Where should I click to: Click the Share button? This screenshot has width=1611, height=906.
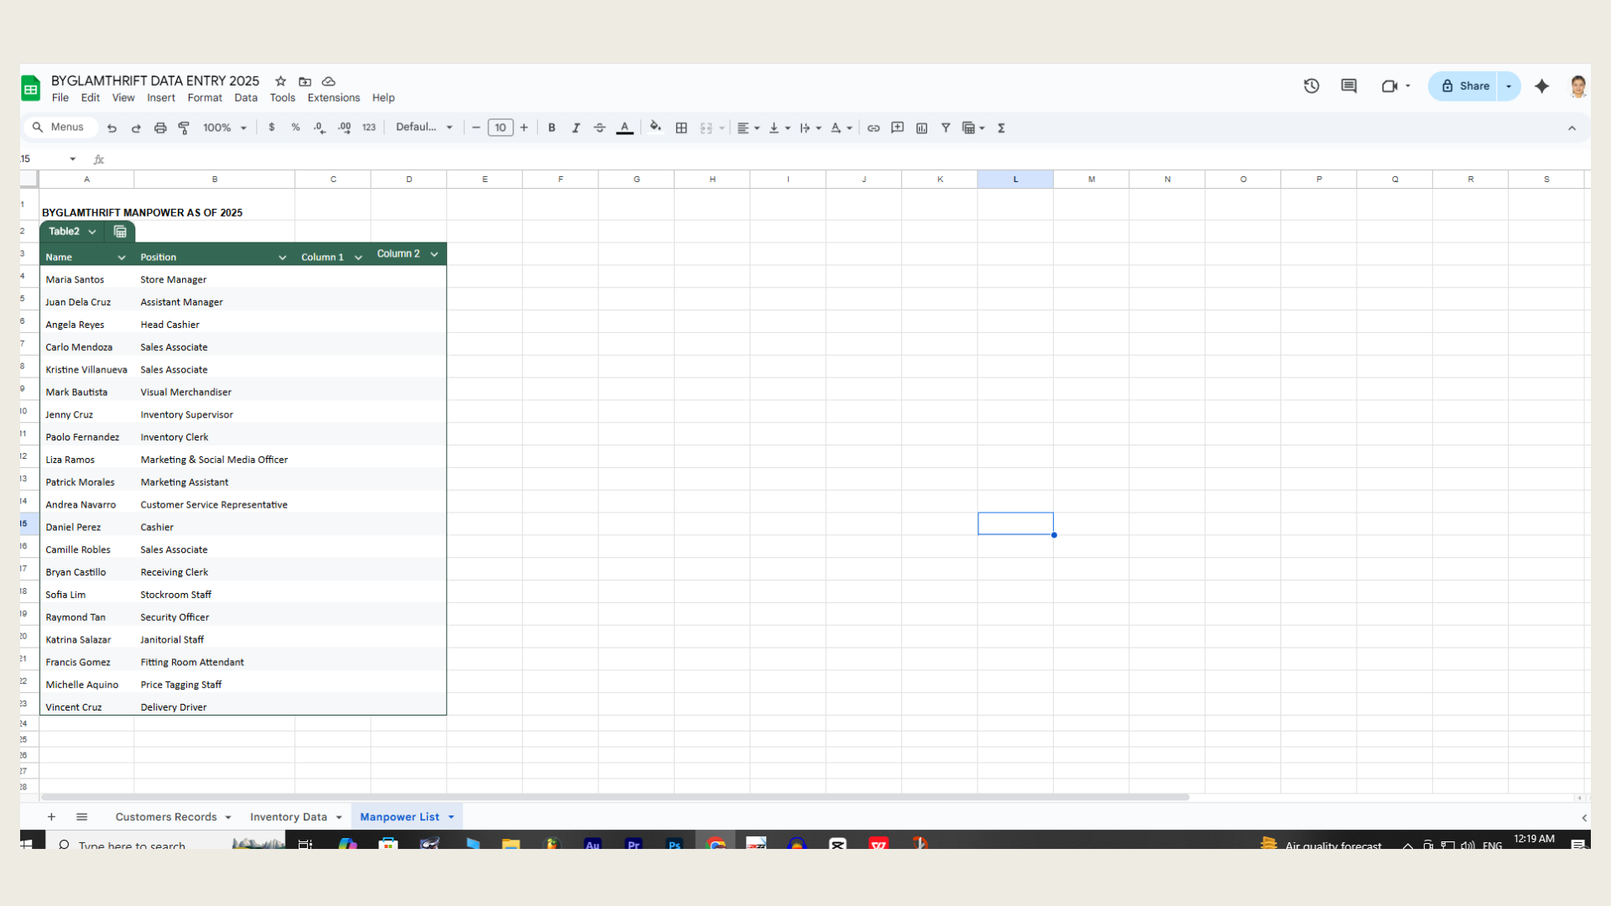(1465, 86)
